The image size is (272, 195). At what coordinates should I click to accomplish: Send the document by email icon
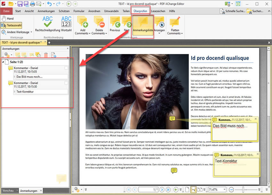(x=39, y=4)
